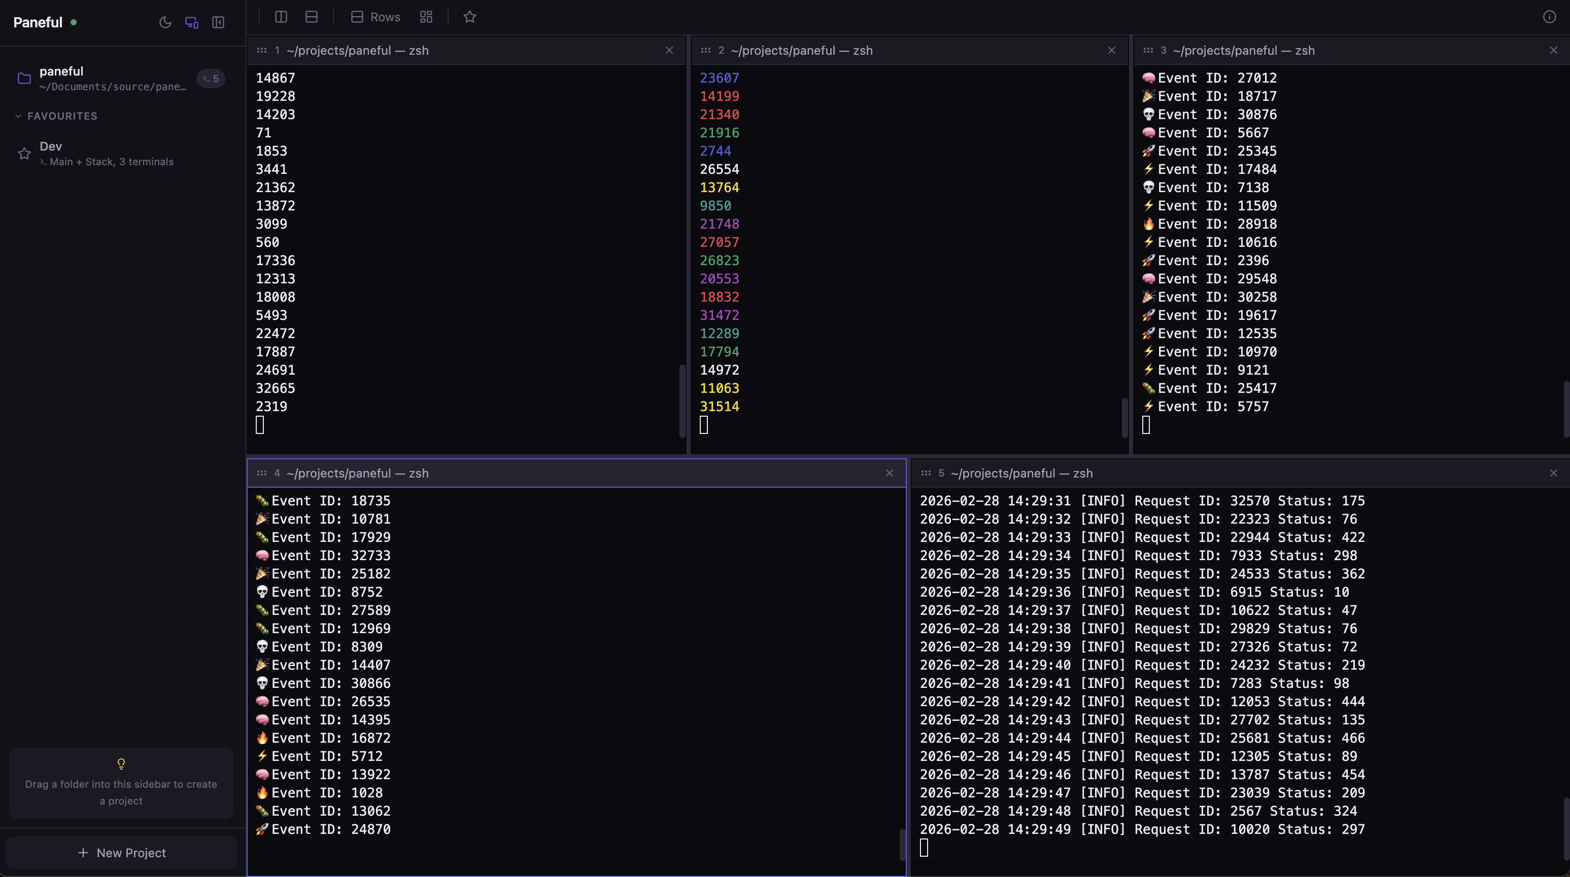Open the remote connections monitor icon
This screenshot has height=877, width=1570.
click(192, 22)
